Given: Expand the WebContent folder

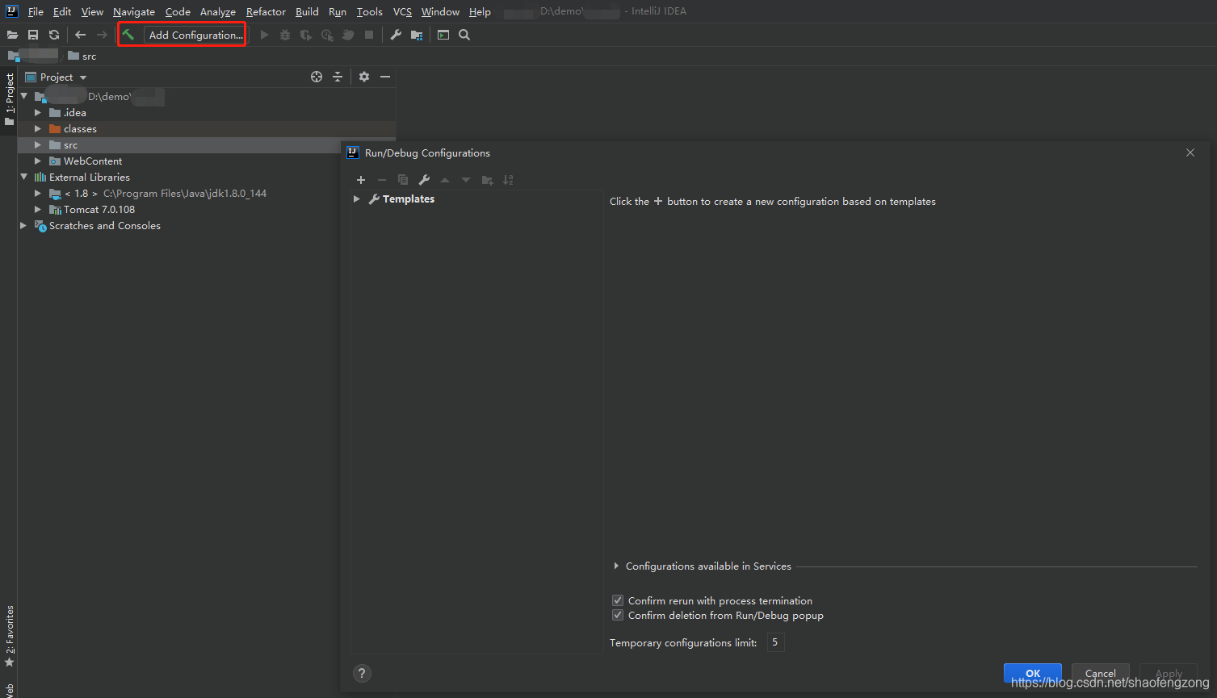Looking at the screenshot, I should [x=38, y=161].
